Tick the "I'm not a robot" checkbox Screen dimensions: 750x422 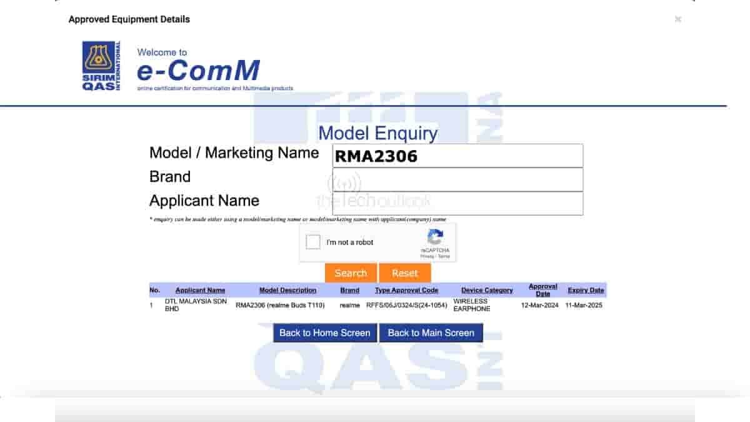coord(314,242)
